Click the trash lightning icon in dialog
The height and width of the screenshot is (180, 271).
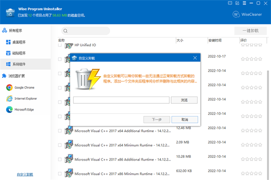point(89,79)
